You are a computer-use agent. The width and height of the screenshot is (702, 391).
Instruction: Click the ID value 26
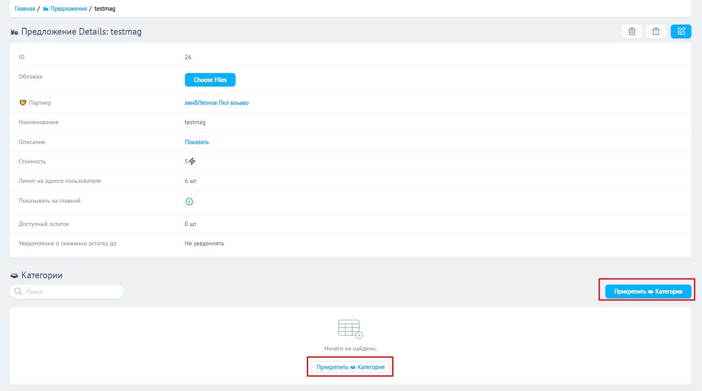pos(188,57)
